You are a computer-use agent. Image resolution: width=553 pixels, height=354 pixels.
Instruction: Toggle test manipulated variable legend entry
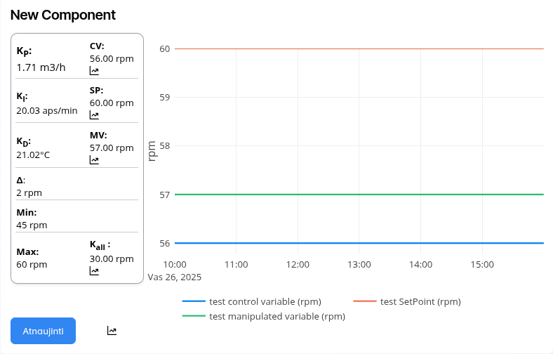coord(276,316)
